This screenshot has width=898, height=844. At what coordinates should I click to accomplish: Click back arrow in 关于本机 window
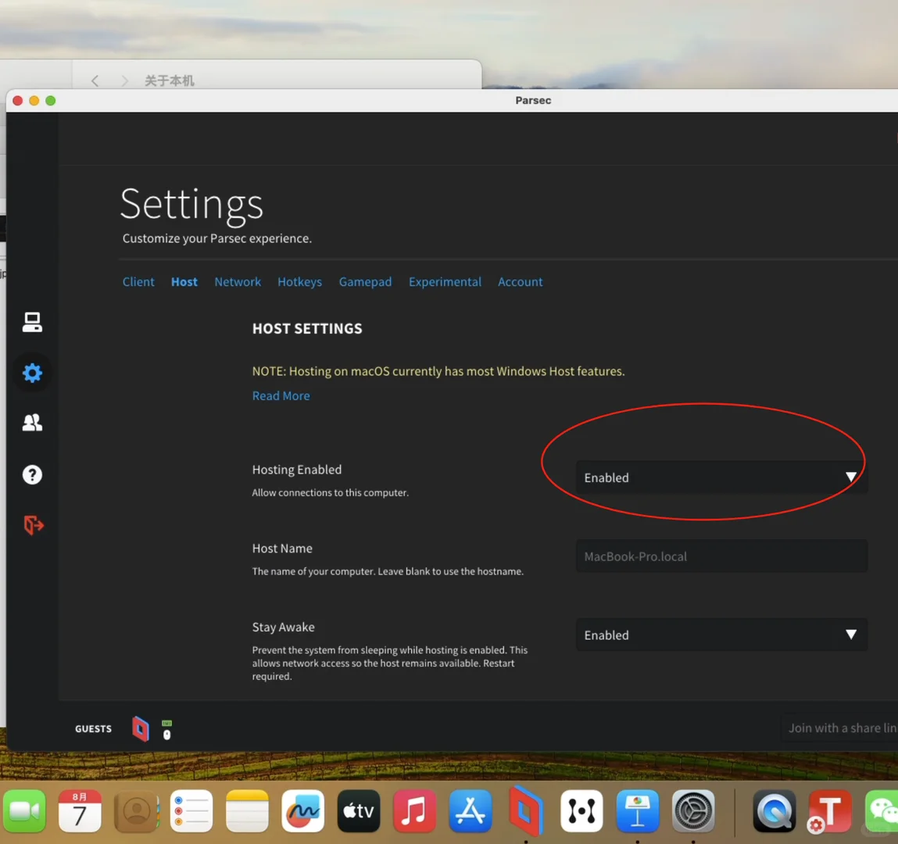(95, 80)
